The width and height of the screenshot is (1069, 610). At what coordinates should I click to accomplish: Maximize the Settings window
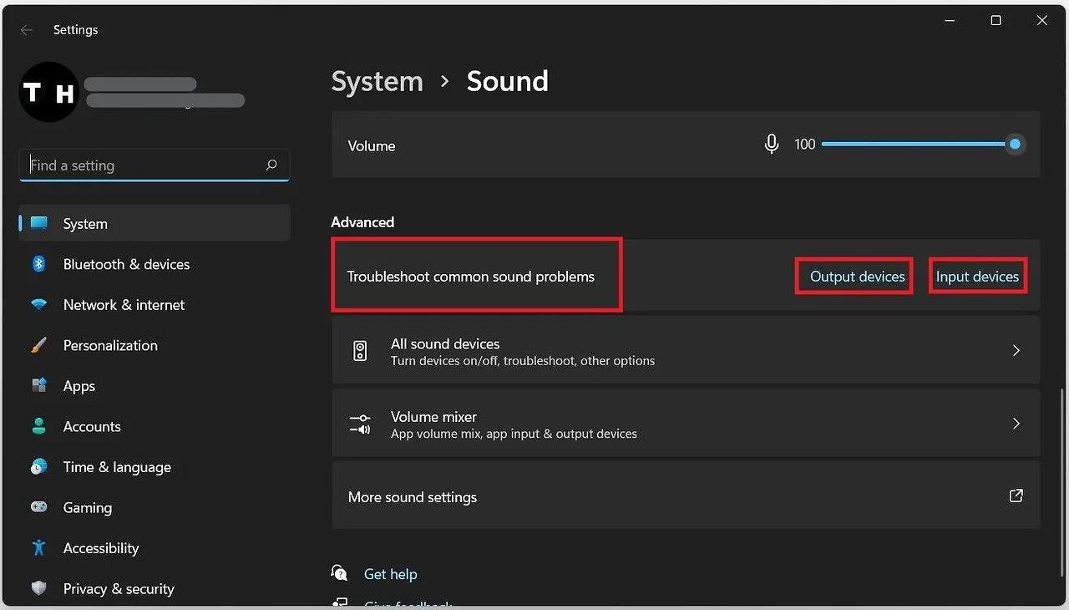point(996,21)
